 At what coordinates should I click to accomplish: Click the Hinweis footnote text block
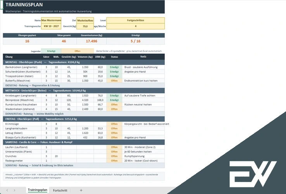click(84, 176)
